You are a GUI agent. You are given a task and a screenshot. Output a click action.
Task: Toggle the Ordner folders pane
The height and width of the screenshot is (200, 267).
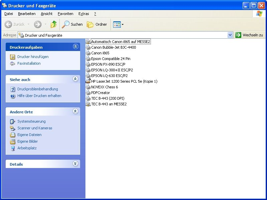coord(97,24)
